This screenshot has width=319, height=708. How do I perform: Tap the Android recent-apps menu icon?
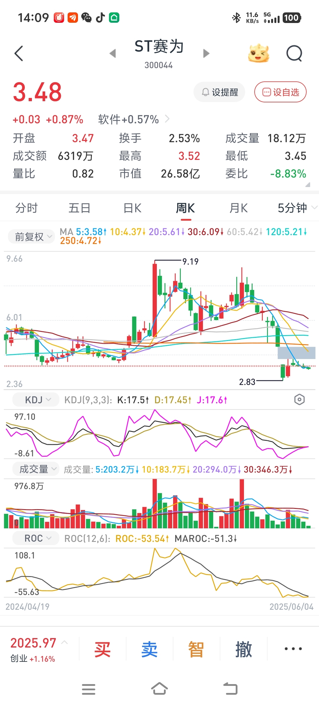[89, 689]
